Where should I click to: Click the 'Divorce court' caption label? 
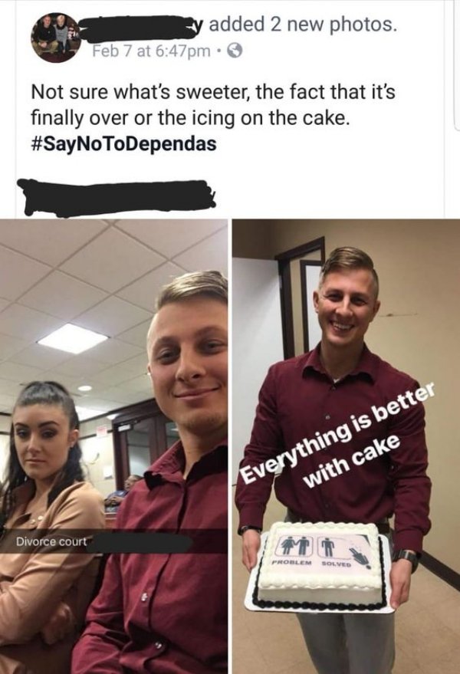51,541
